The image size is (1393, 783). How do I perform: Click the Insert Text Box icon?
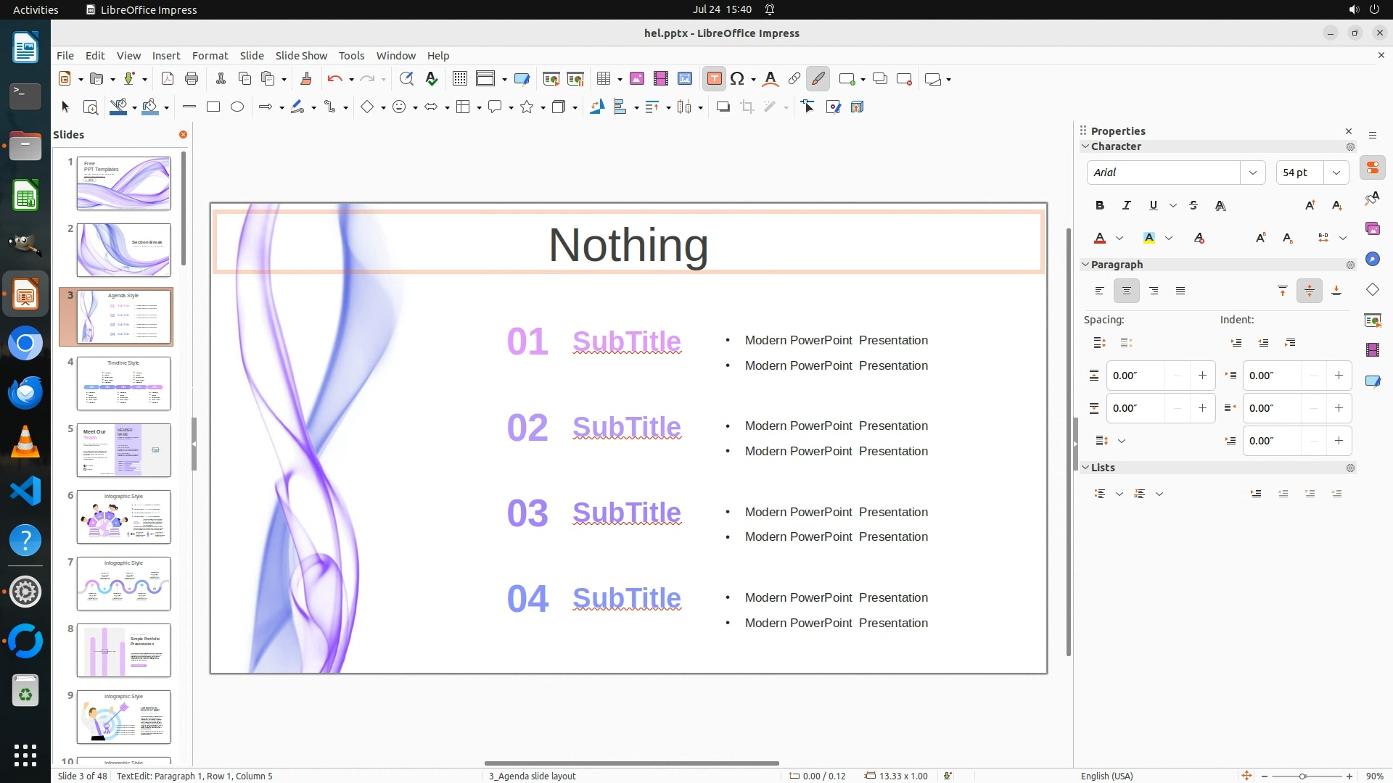(714, 79)
